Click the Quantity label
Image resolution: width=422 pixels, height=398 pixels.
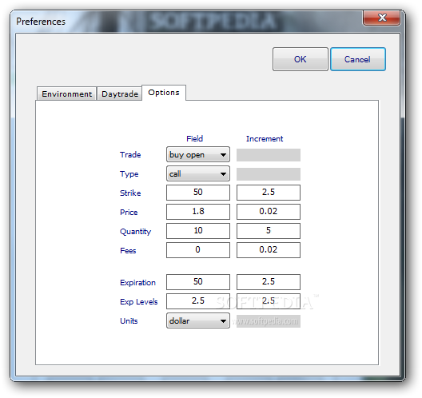click(135, 232)
